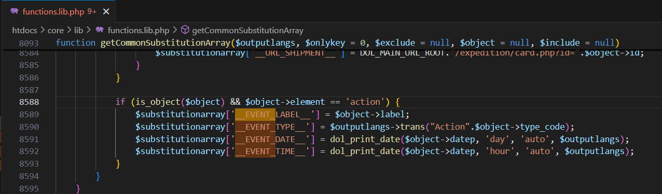Viewport: 662px width, 194px height.
Task: Click highlighted __EVENT_ in TIME line
Action: pos(255,151)
